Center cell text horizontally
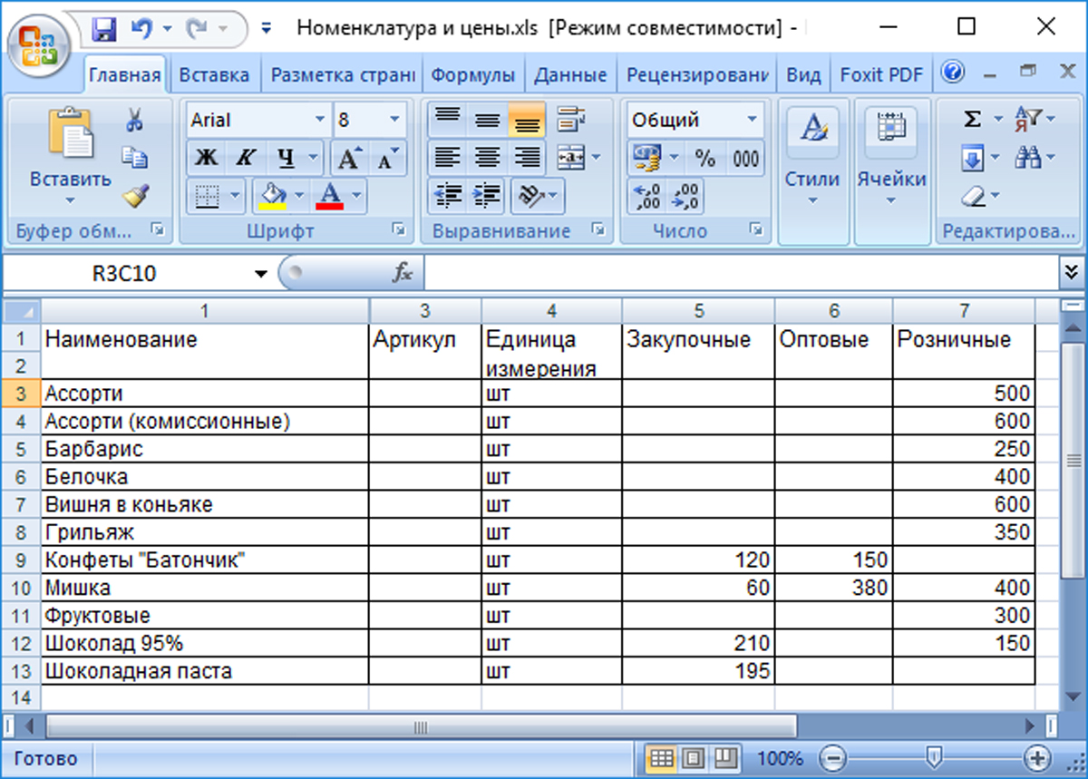1088x779 pixels. point(488,158)
